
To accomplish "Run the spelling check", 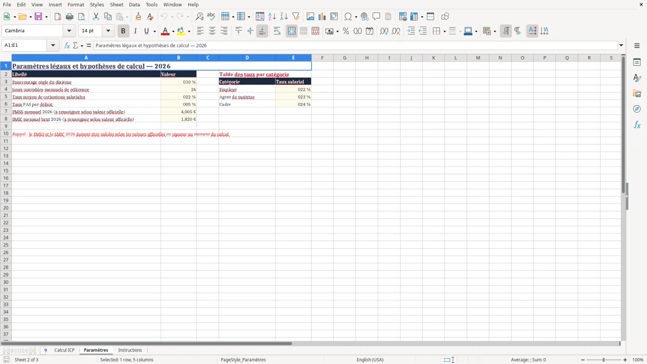I will pyautogui.click(x=211, y=17).
